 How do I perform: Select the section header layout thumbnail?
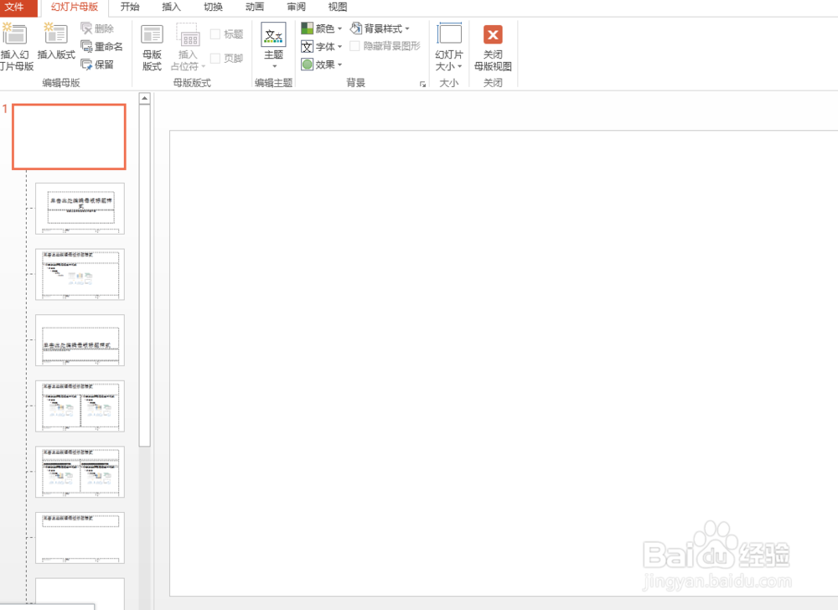(x=80, y=340)
